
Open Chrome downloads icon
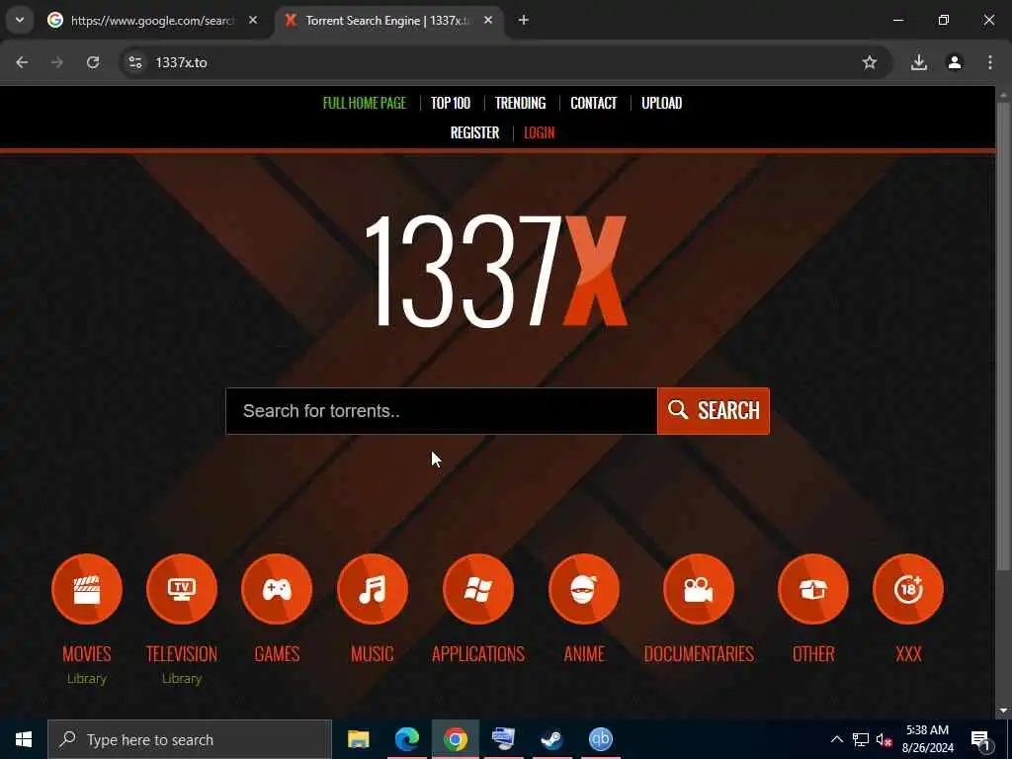tap(919, 62)
